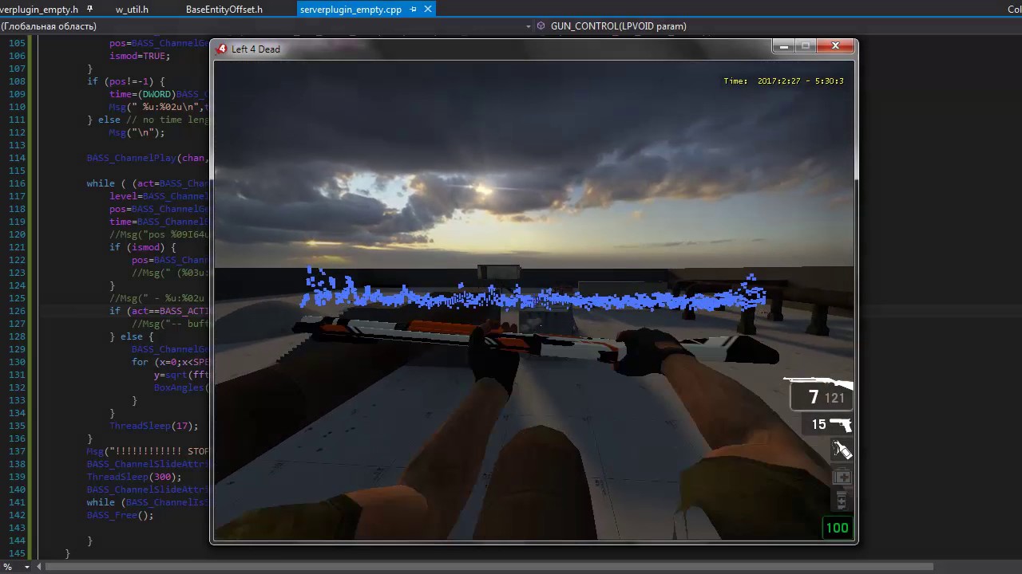Switch to the serverplugin_empty.h tab
Screen dimensions: 1022x574
click(38, 10)
